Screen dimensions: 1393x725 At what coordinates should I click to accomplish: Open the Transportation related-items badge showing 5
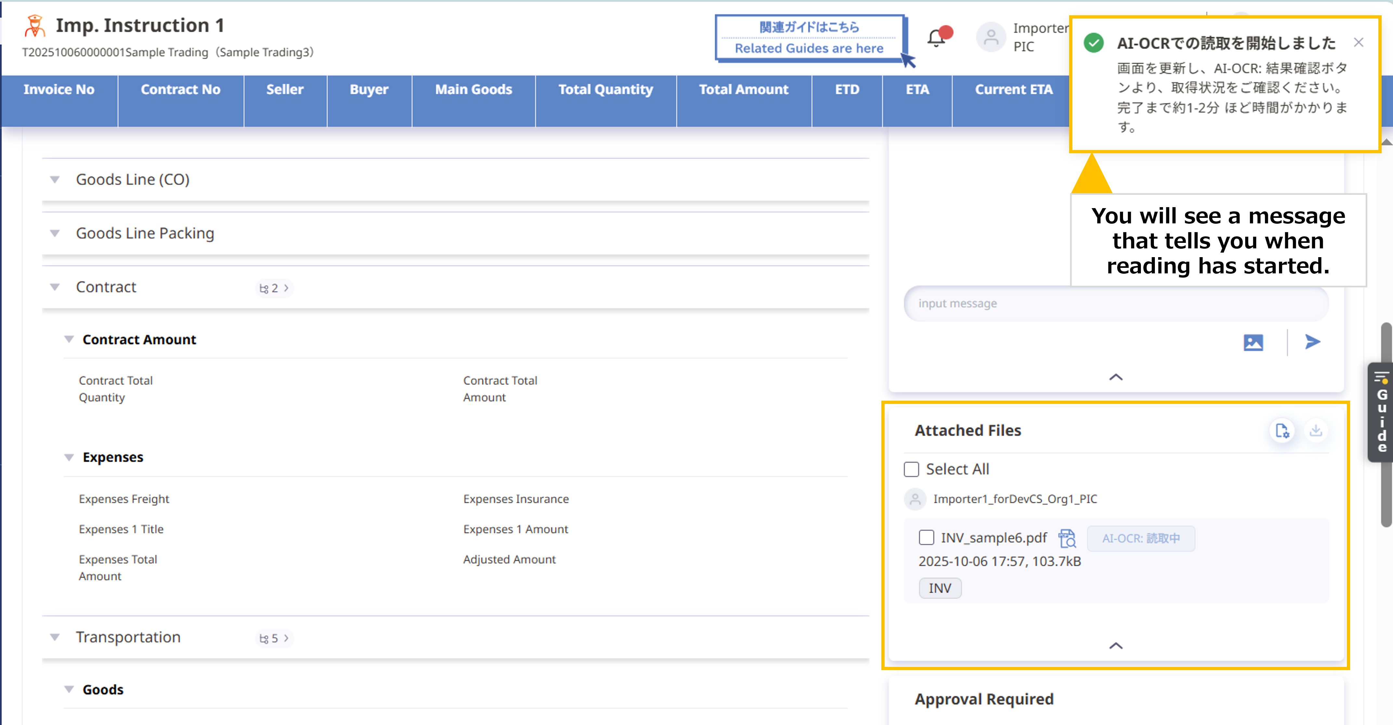tap(275, 639)
